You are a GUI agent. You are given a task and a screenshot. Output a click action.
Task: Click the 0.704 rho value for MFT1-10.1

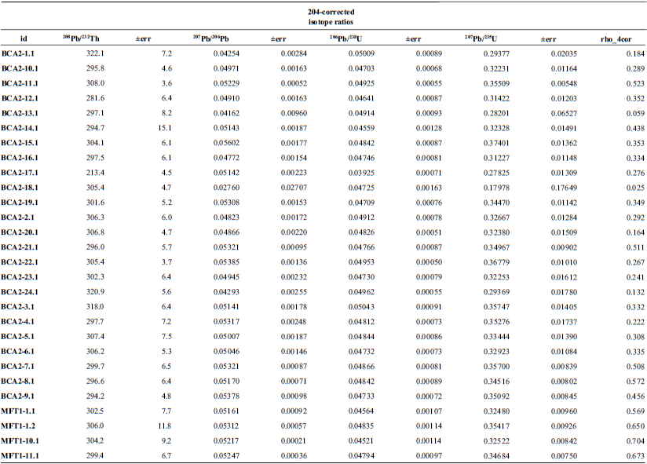pos(624,441)
